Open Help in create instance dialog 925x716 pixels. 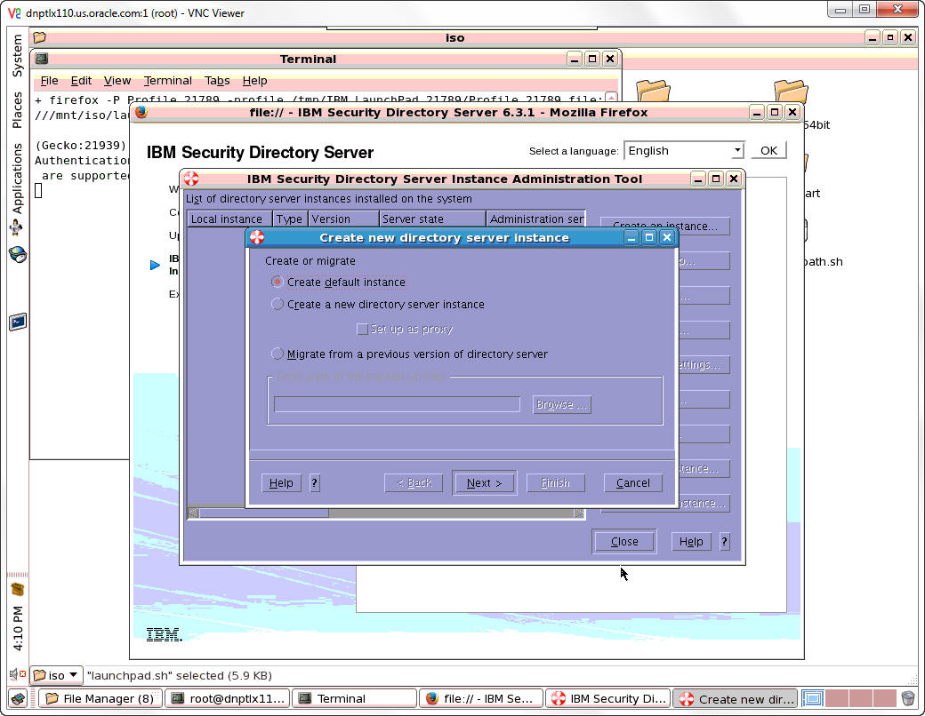[x=281, y=482]
